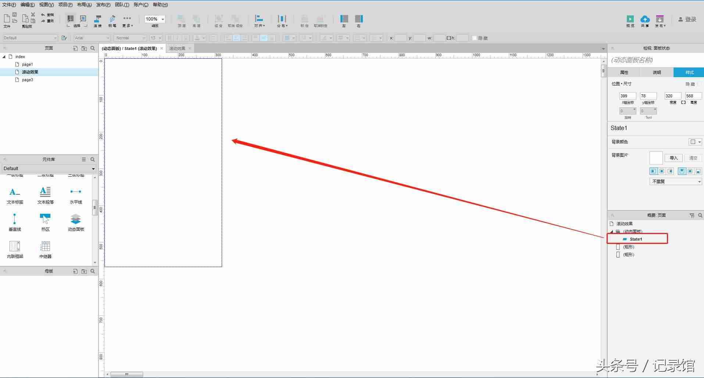Set background image align horizontal center

coord(662,171)
